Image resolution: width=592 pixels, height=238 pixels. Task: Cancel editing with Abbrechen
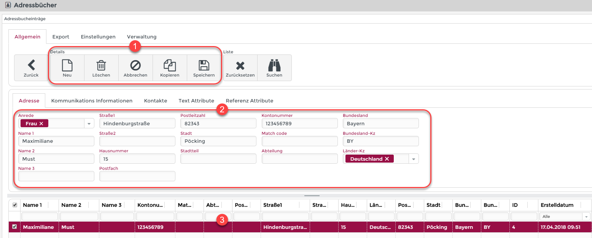135,68
